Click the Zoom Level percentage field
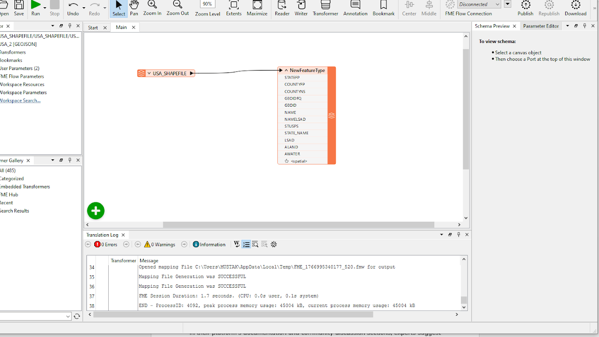This screenshot has height=337, width=599. coord(208,4)
